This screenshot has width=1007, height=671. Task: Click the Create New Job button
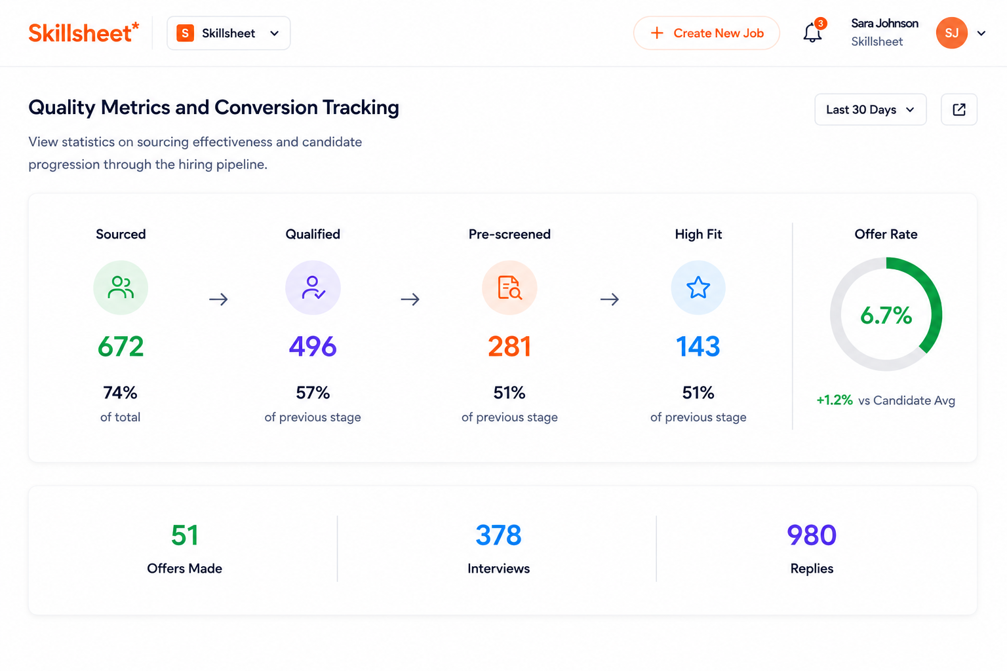(706, 33)
